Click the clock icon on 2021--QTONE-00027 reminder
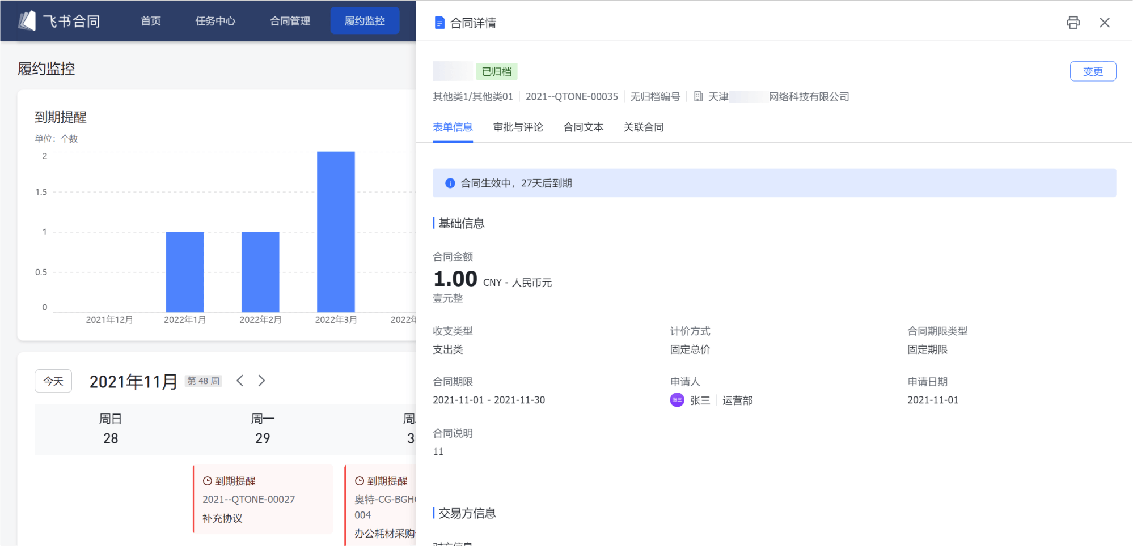1133x546 pixels. 208,481
